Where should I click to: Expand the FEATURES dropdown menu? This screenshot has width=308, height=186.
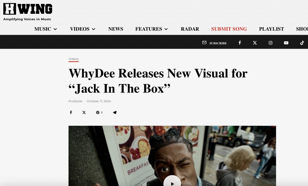pyautogui.click(x=152, y=29)
